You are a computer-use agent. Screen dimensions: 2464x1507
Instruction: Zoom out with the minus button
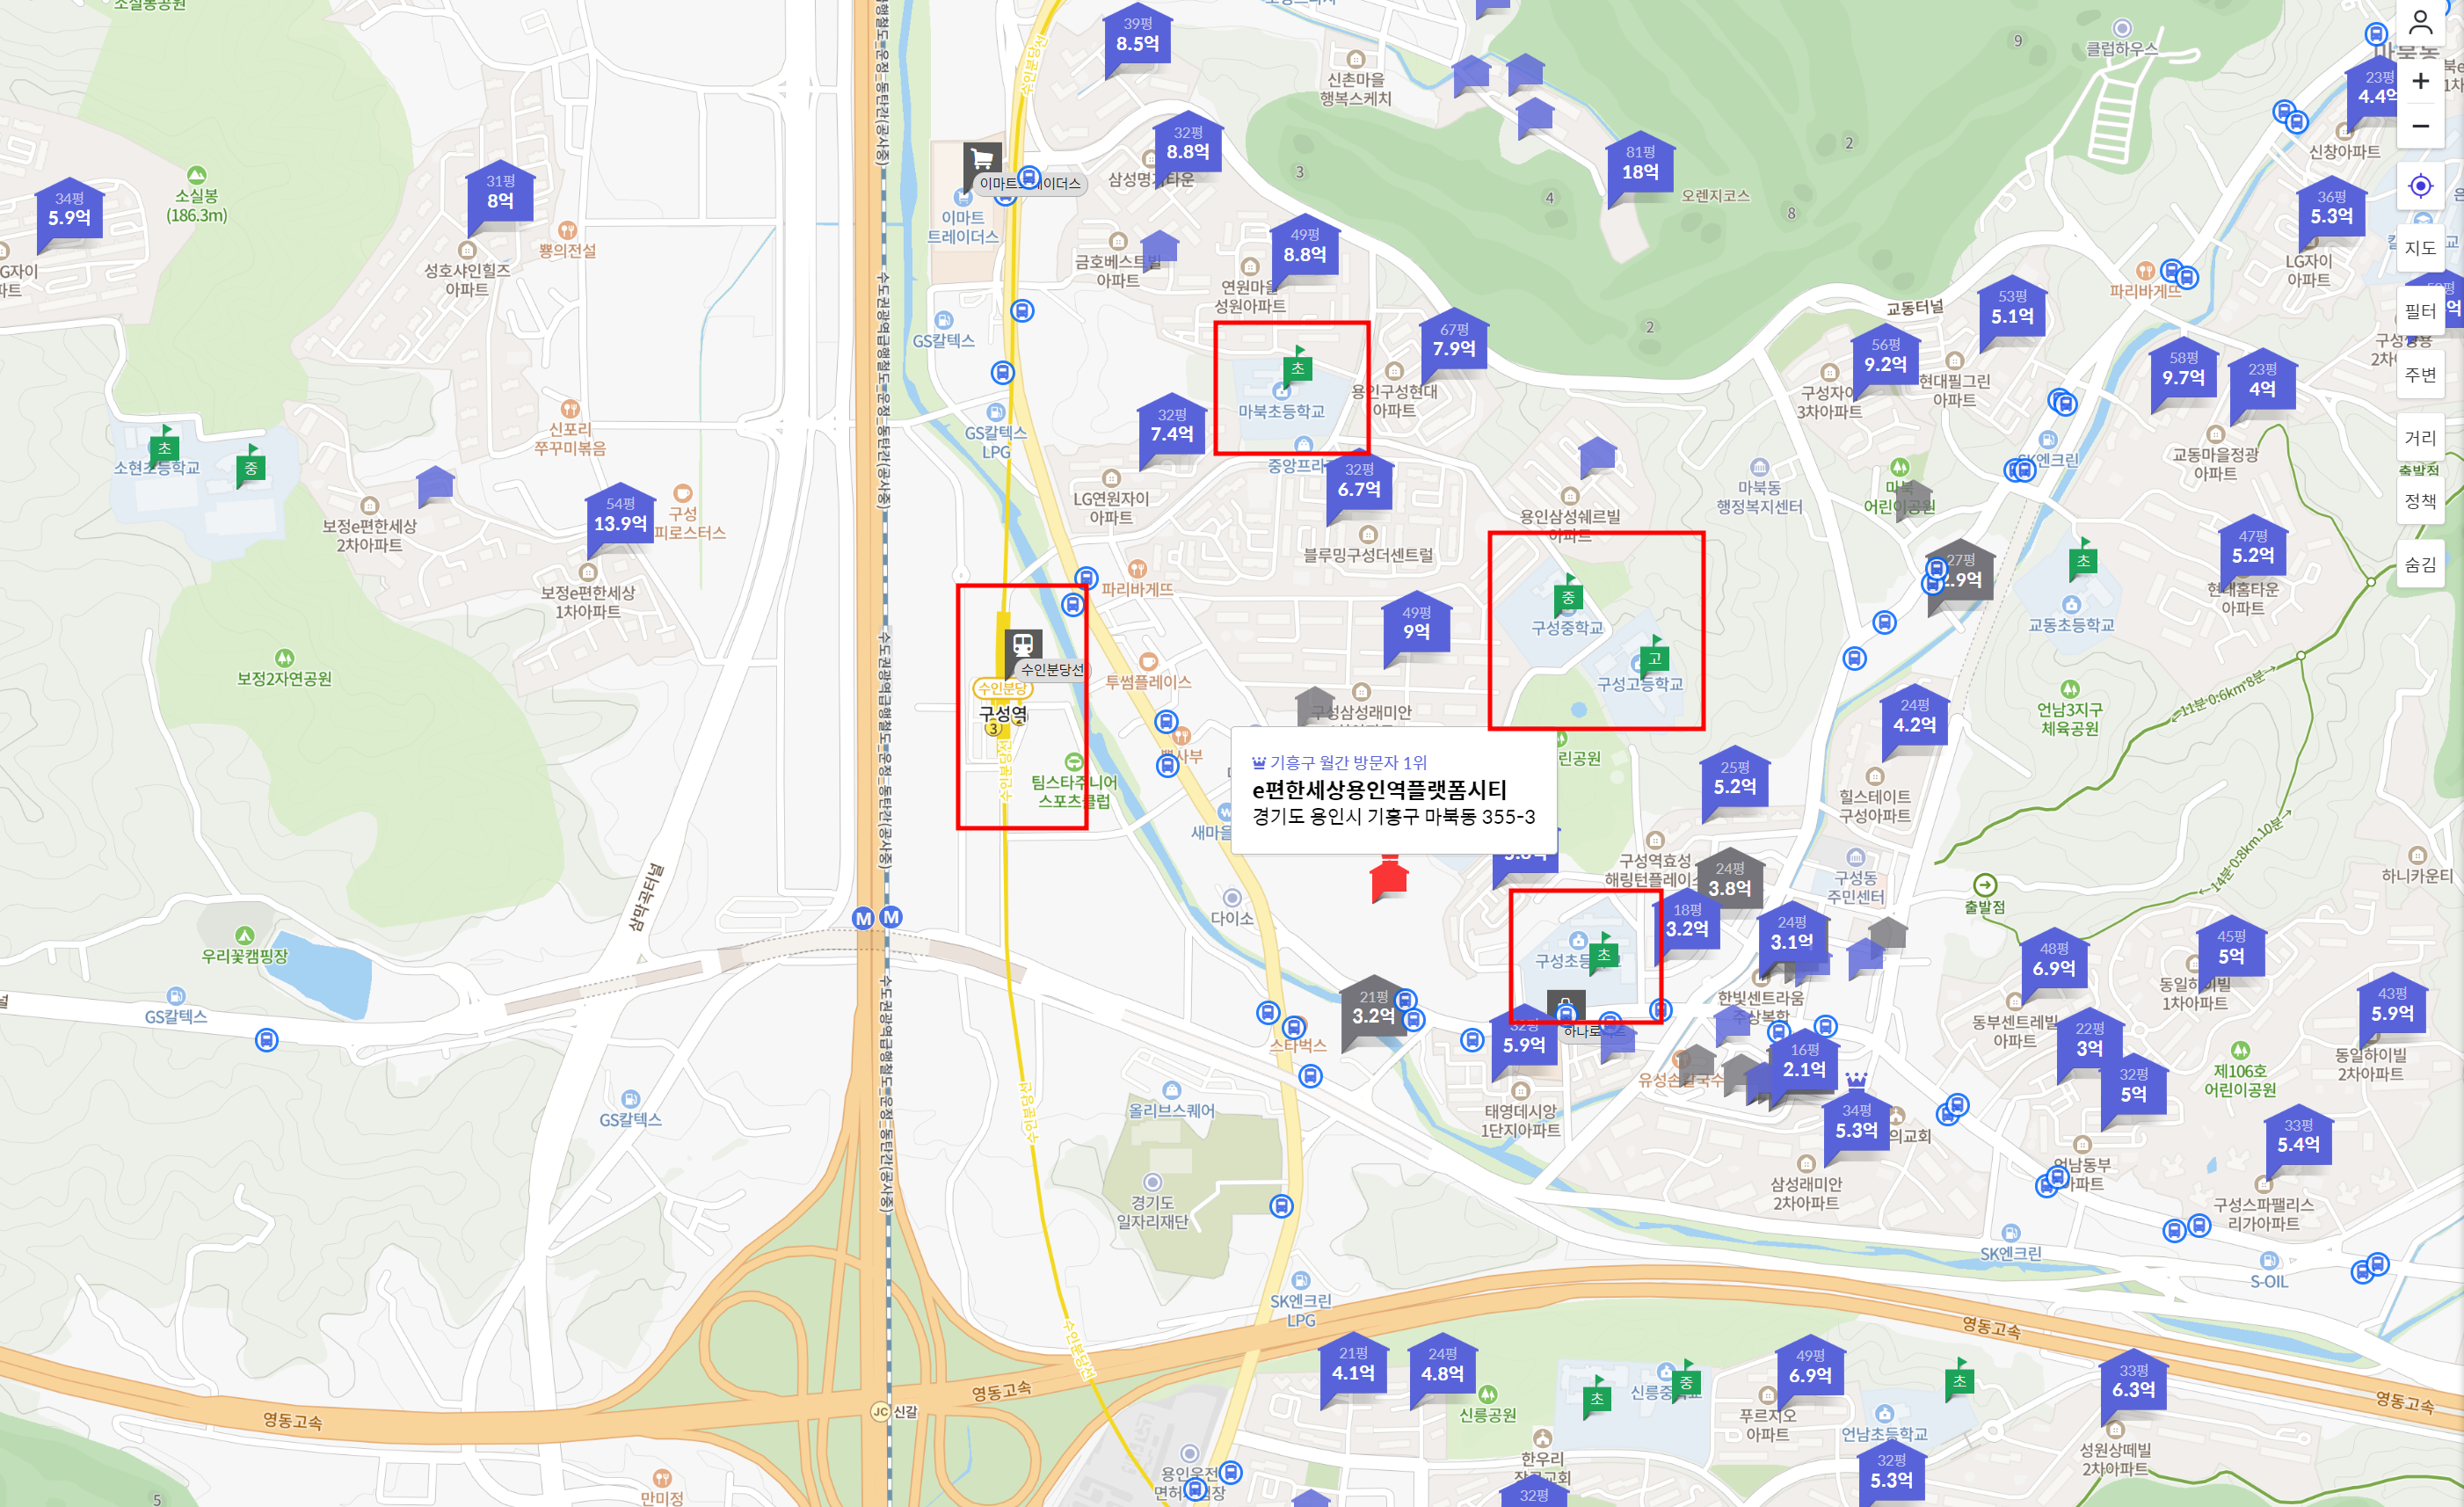coord(2420,126)
